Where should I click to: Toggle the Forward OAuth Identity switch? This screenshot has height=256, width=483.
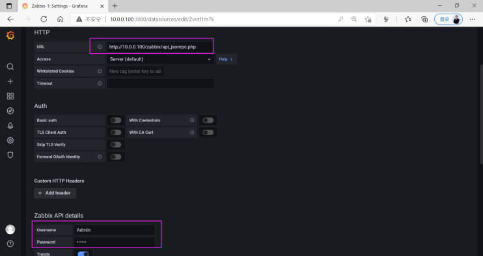tap(116, 157)
